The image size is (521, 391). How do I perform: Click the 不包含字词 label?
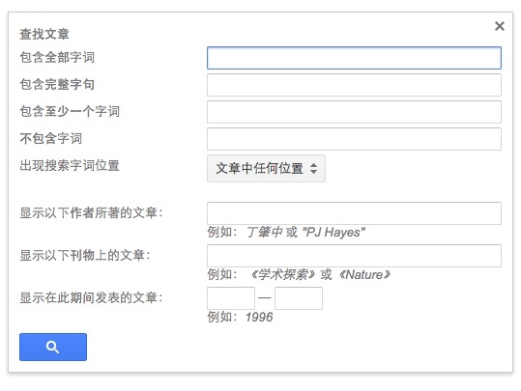(51, 138)
